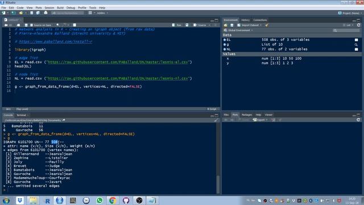Open the Session menu
This screenshot has height=205, width=364.
49,7
